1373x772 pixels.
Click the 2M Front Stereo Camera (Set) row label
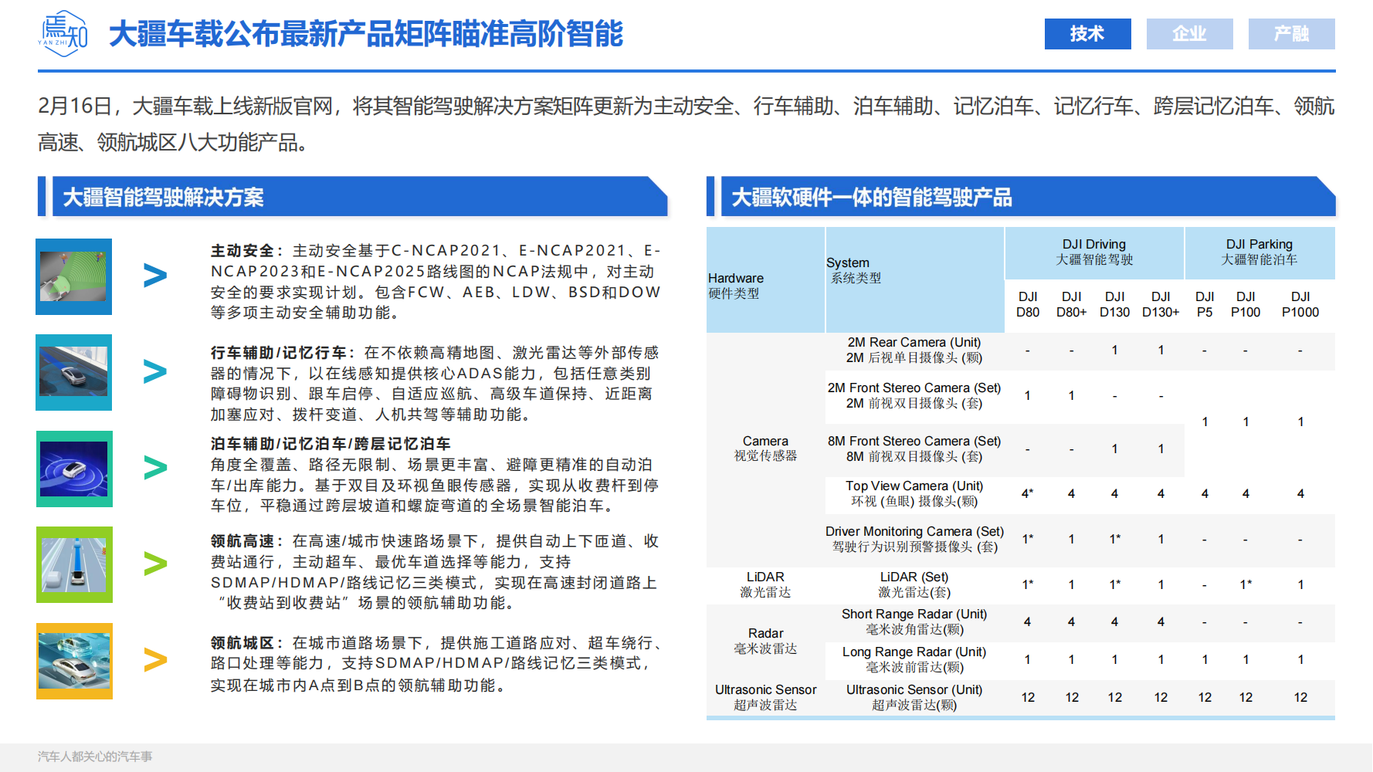(914, 395)
